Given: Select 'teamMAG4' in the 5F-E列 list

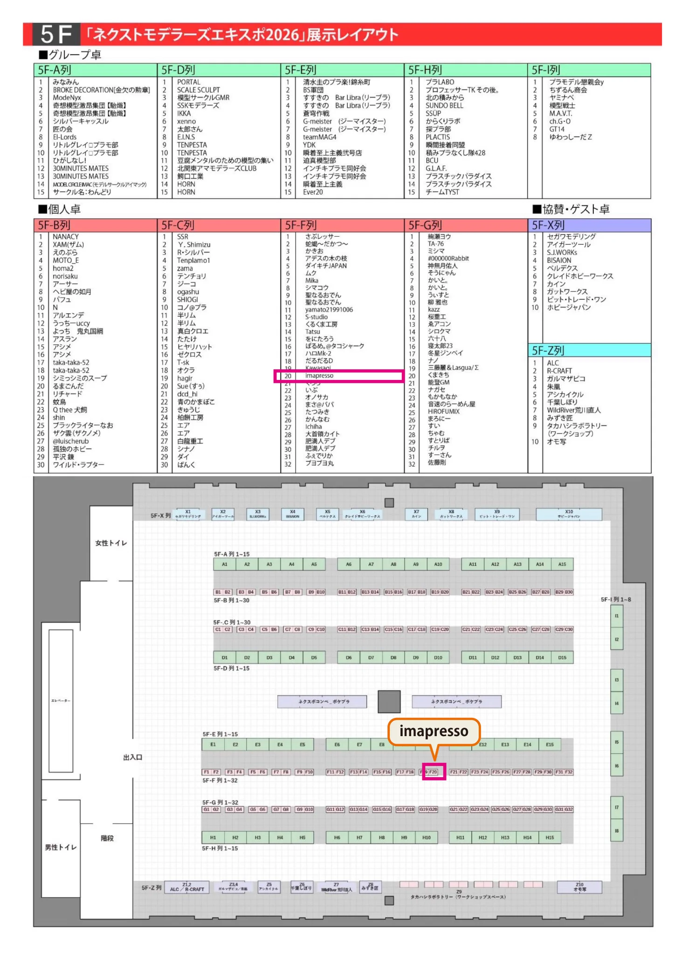Looking at the screenshot, I should point(320,137).
